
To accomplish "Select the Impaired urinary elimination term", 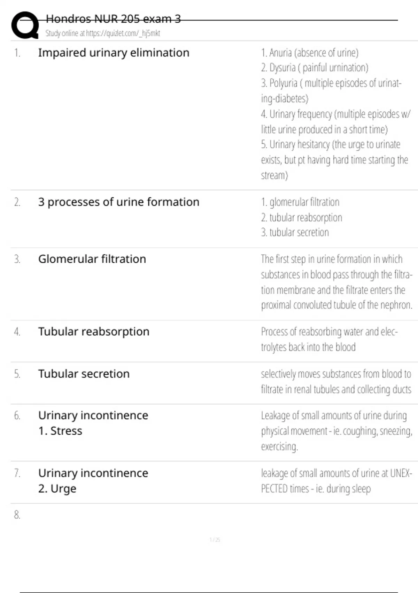I will (x=114, y=53).
